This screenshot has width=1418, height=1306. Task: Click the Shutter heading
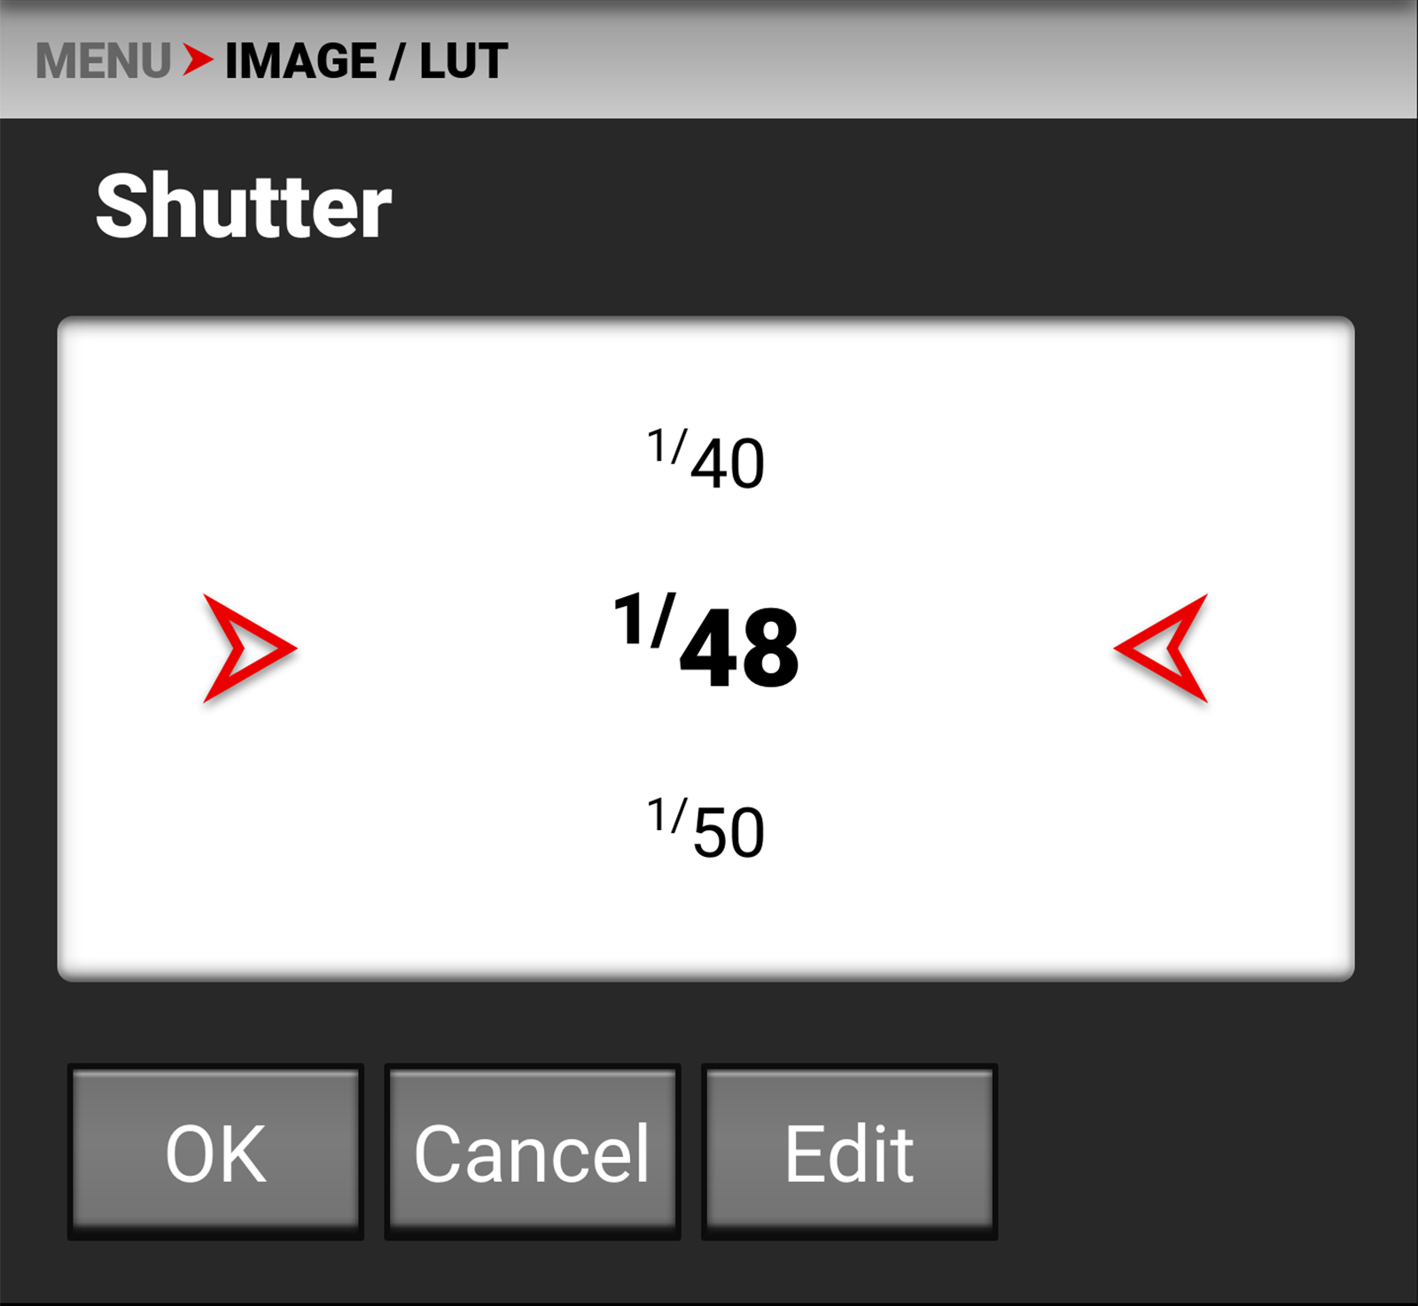244,206
